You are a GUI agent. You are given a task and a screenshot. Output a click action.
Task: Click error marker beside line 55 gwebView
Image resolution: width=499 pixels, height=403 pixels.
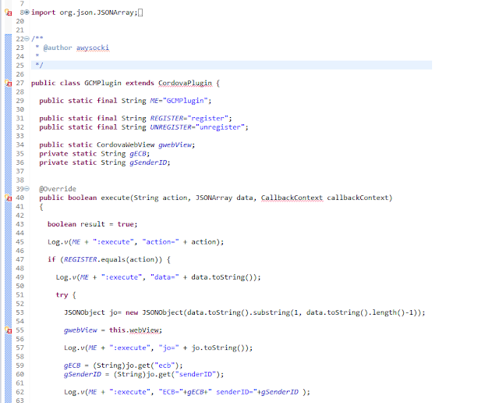pos(9,330)
